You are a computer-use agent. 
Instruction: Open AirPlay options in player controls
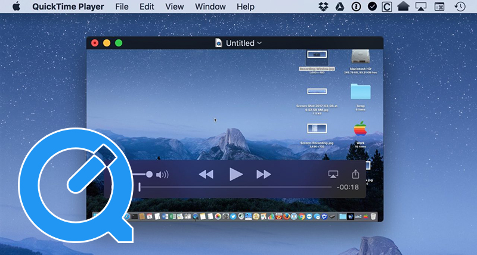pos(333,175)
